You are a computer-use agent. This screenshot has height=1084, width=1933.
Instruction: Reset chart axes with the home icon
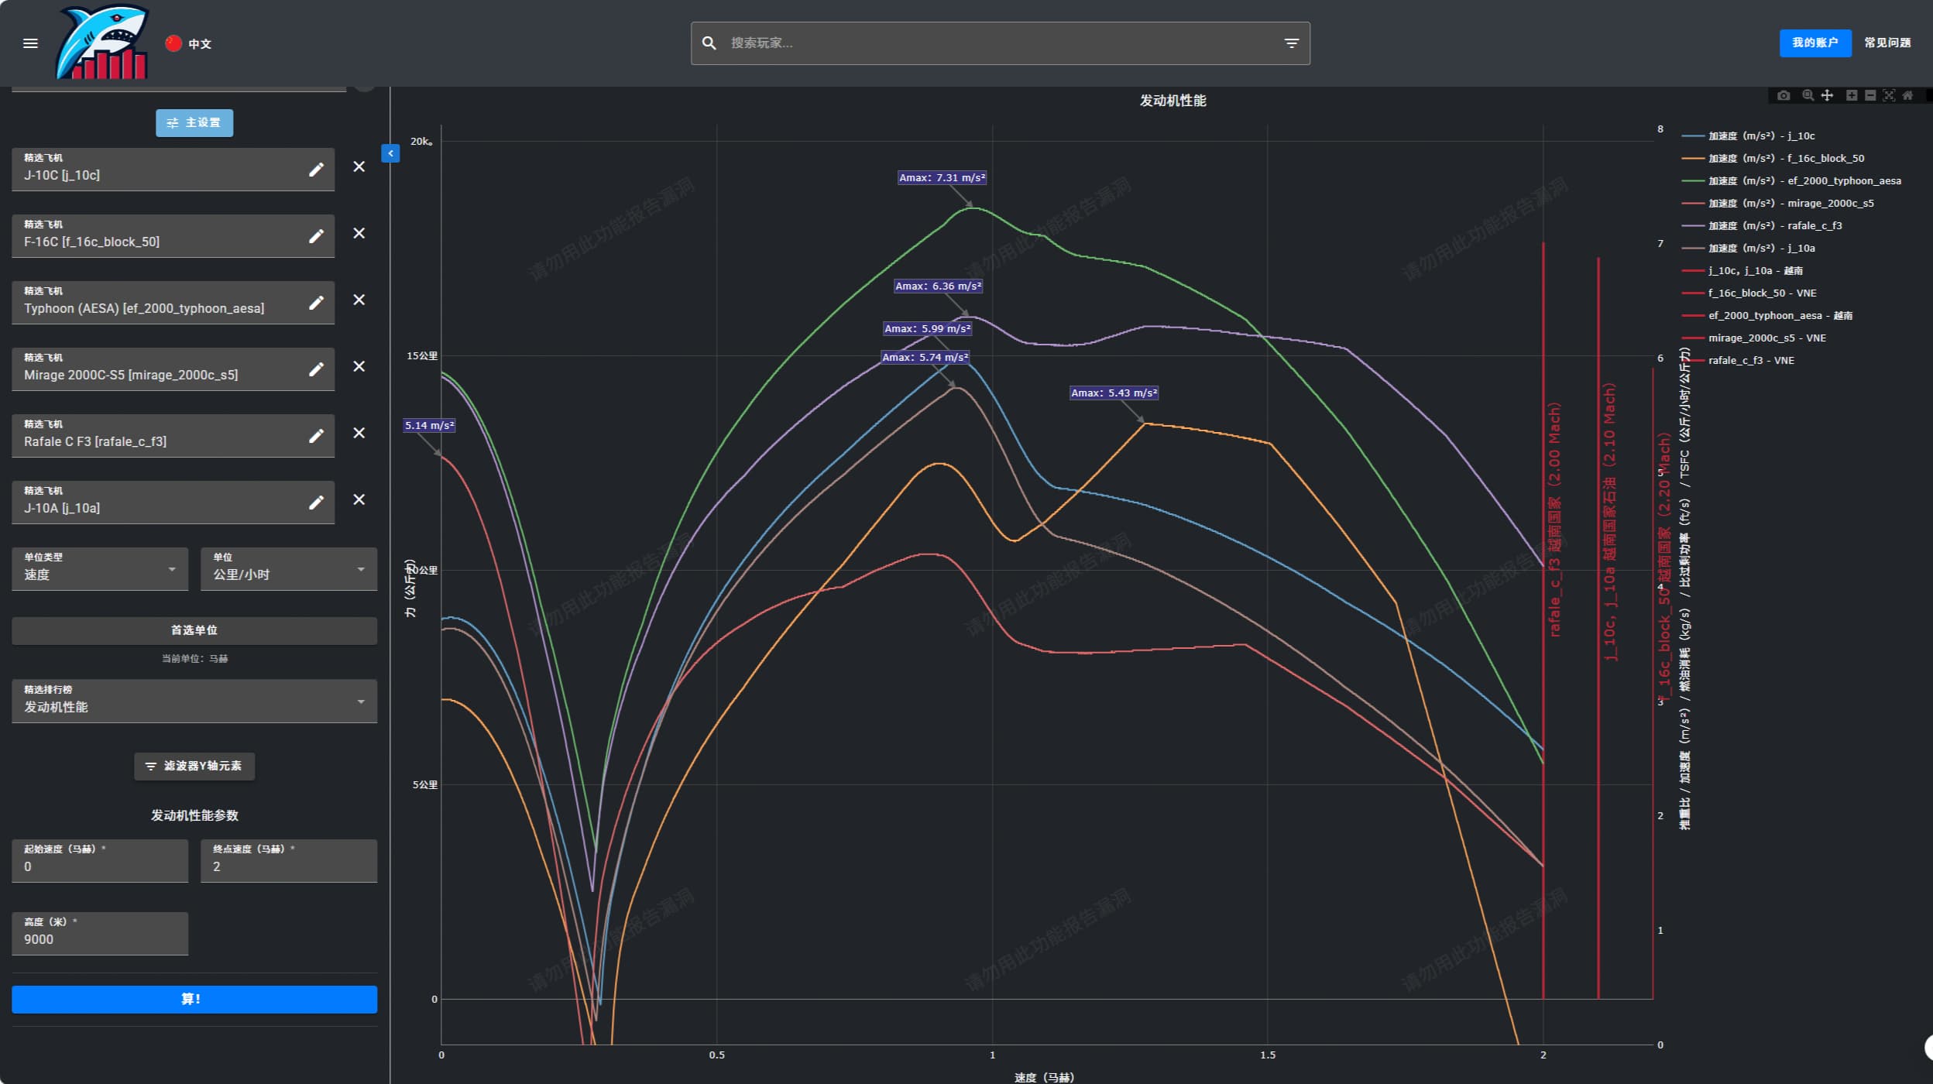point(1907,95)
